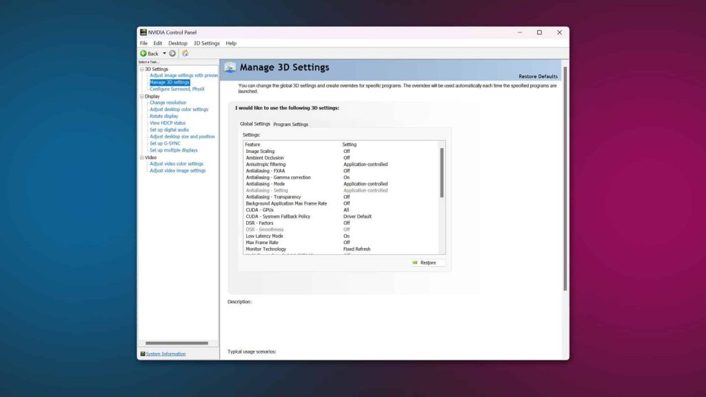
Task: Switch to the Program Settings tab
Action: tap(290, 124)
